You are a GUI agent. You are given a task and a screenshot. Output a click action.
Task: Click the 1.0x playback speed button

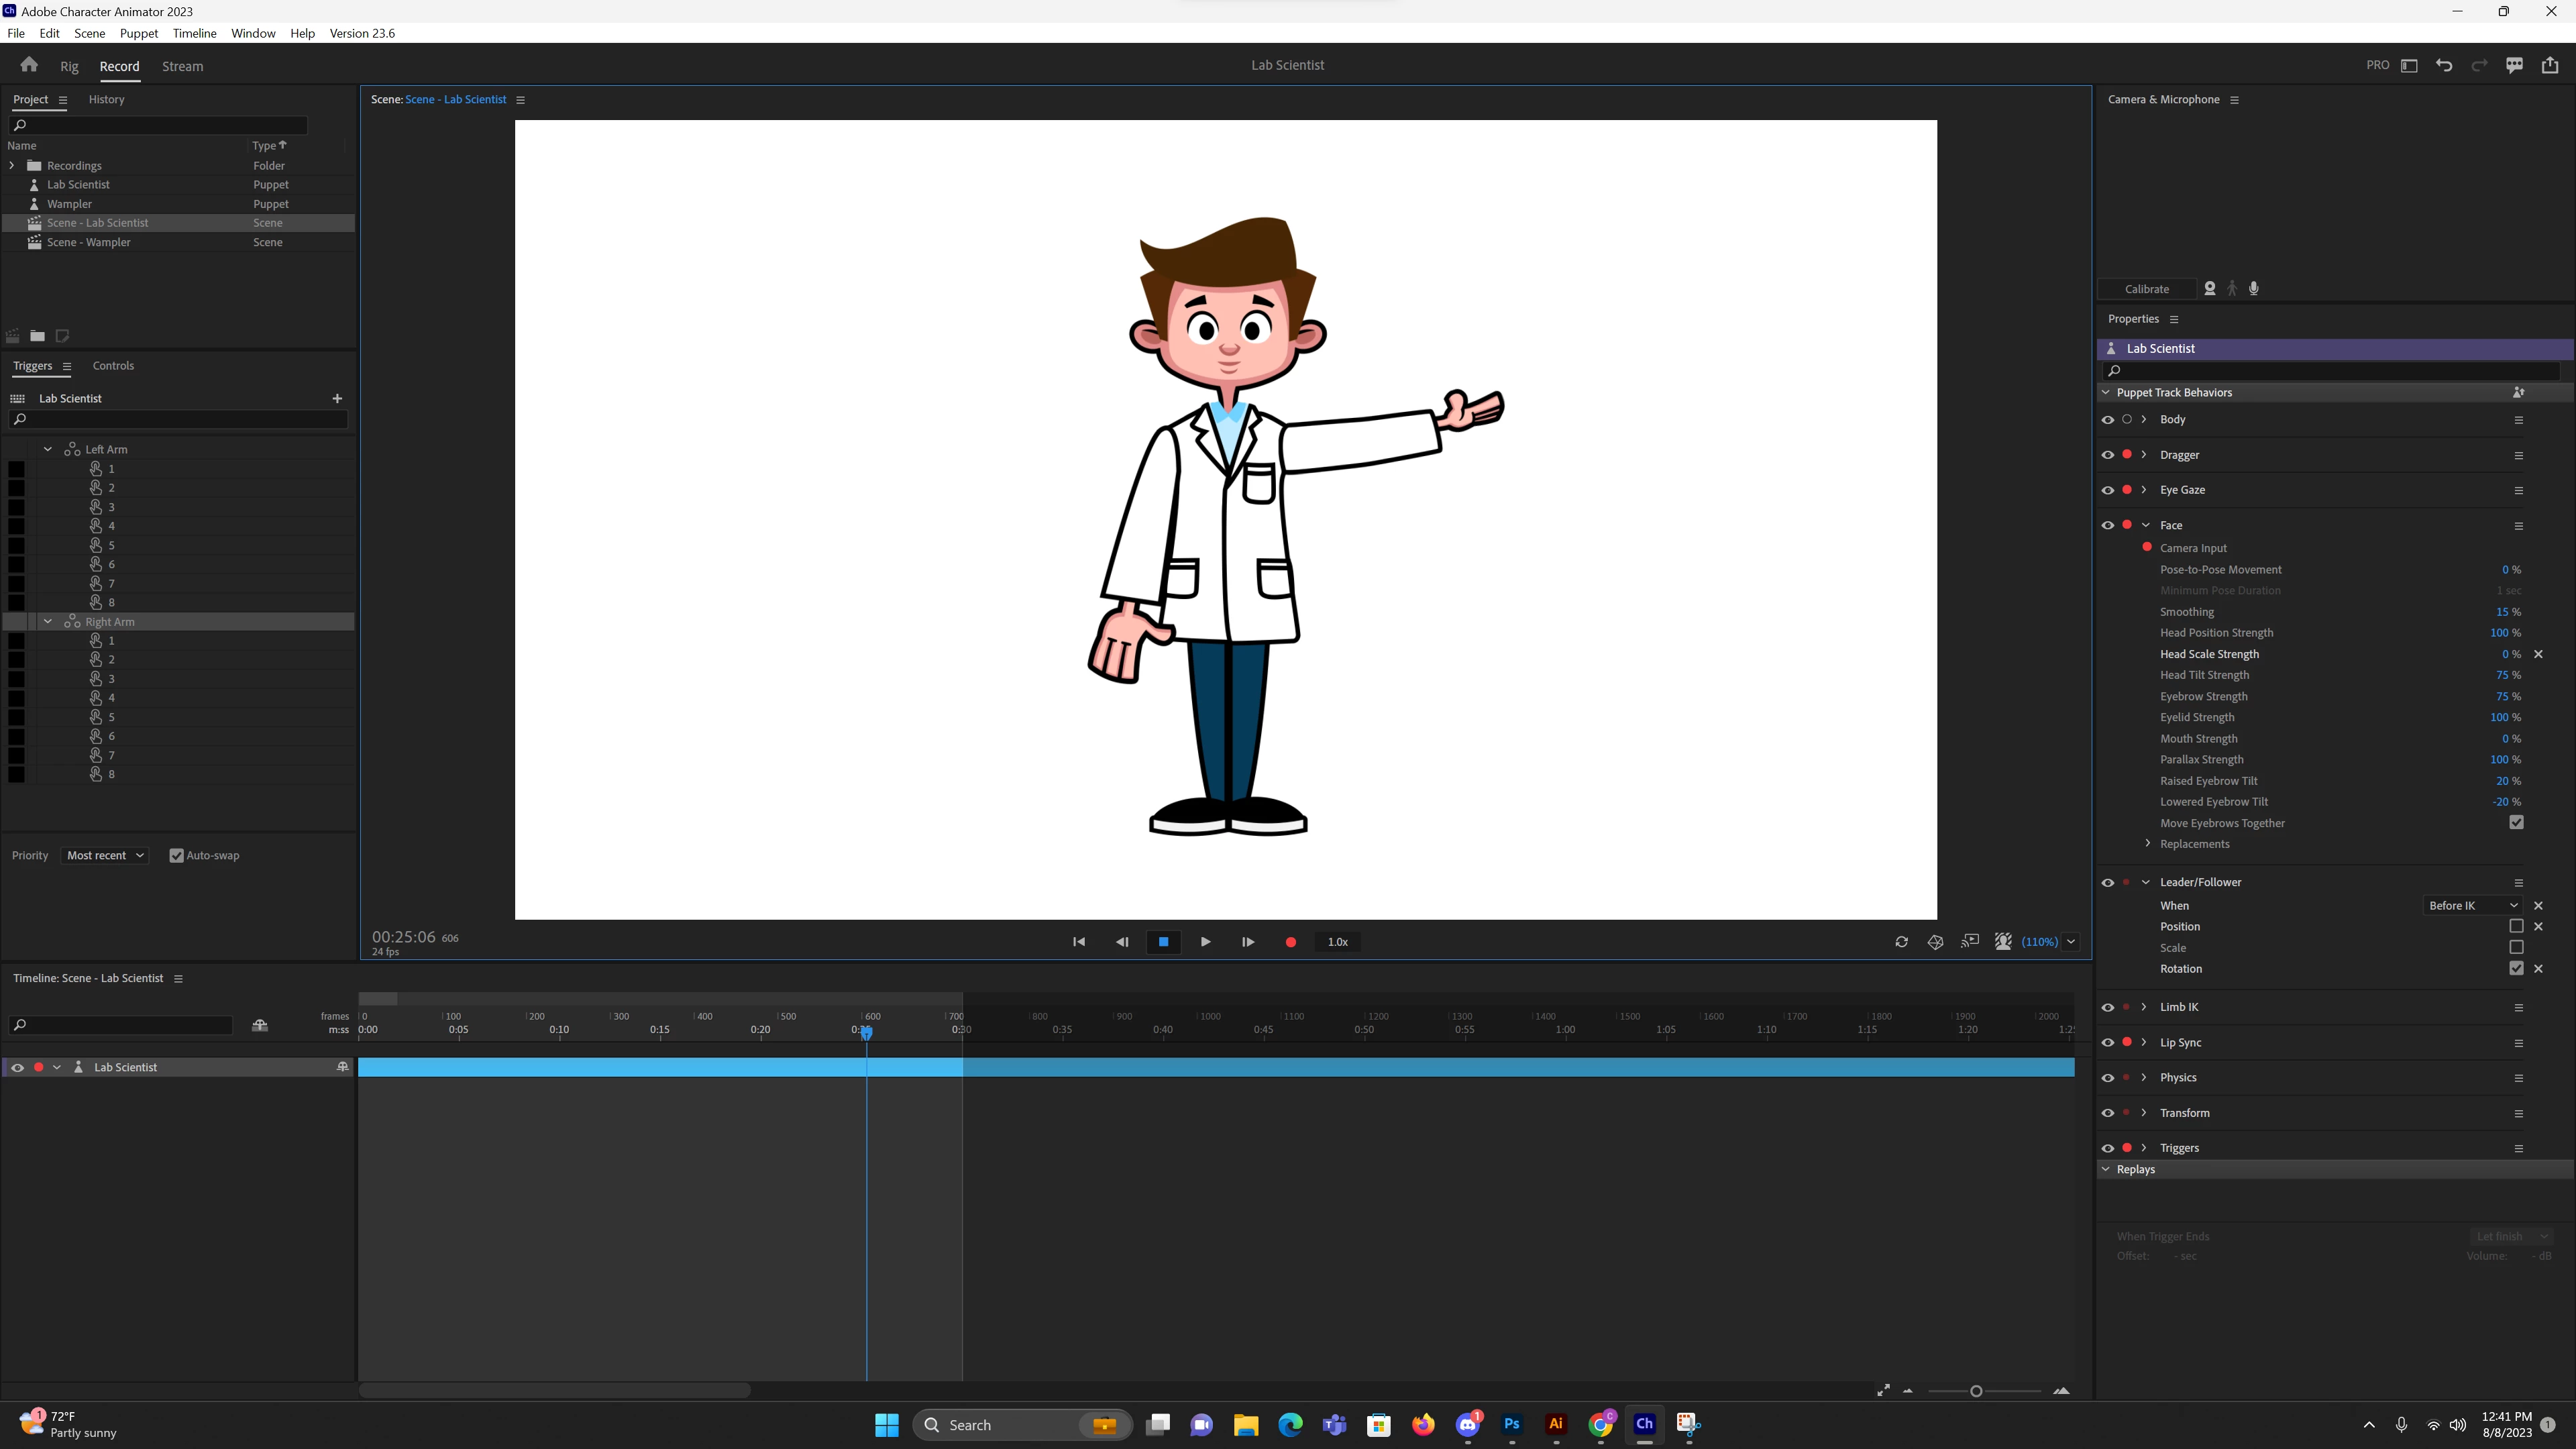coord(1337,942)
